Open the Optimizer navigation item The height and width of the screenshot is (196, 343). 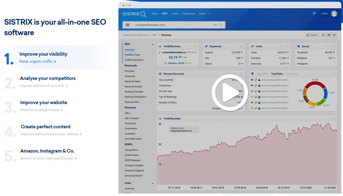click(189, 13)
